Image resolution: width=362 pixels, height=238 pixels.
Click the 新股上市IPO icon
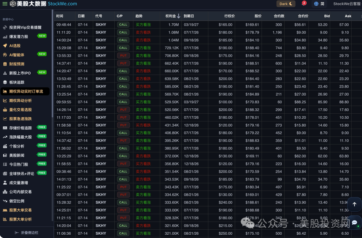tap(5, 73)
